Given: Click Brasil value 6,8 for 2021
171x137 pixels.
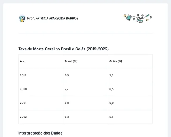Looking at the screenshot, I should (x=67, y=103).
